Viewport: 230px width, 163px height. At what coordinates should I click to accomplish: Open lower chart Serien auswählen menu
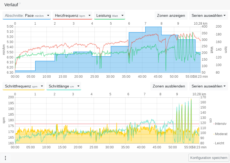208,86
